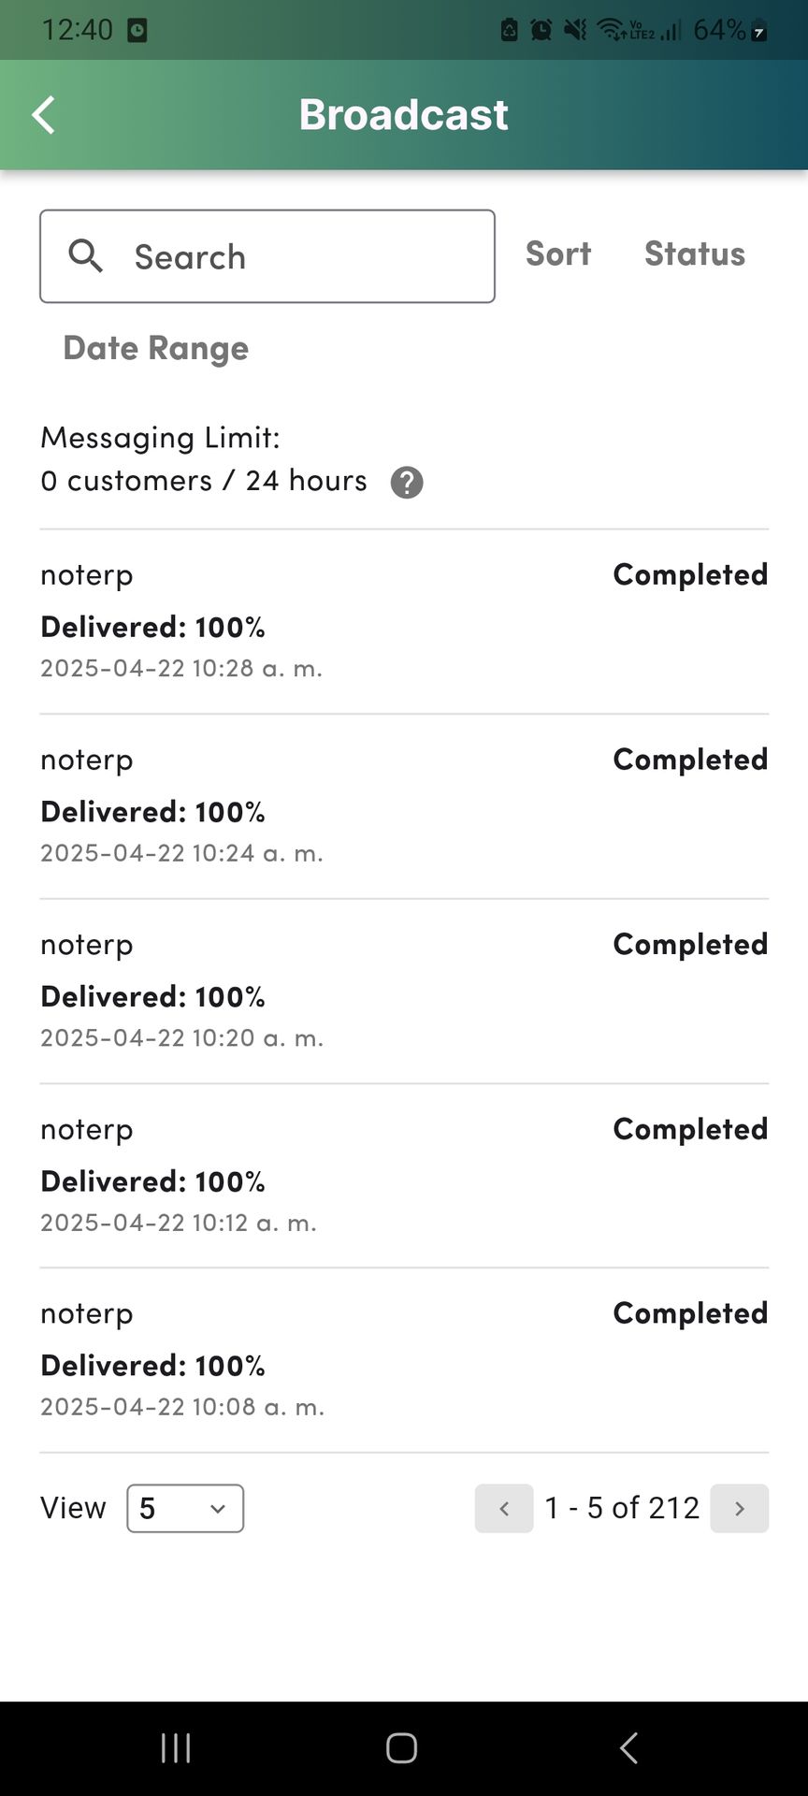This screenshot has width=808, height=1796.
Task: Expand the View count dropdown showing 5
Action: 185,1508
